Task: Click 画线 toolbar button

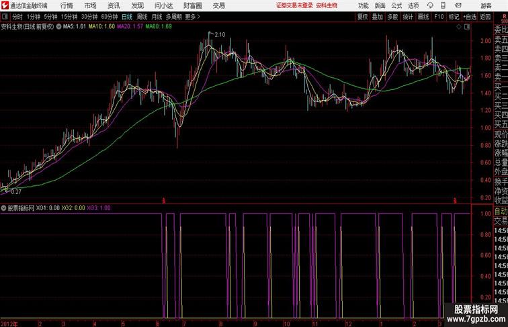Action: (423, 17)
